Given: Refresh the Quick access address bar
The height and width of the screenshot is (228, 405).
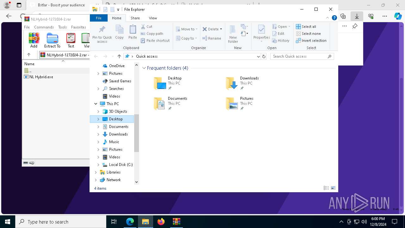Looking at the screenshot, I should click(264, 56).
